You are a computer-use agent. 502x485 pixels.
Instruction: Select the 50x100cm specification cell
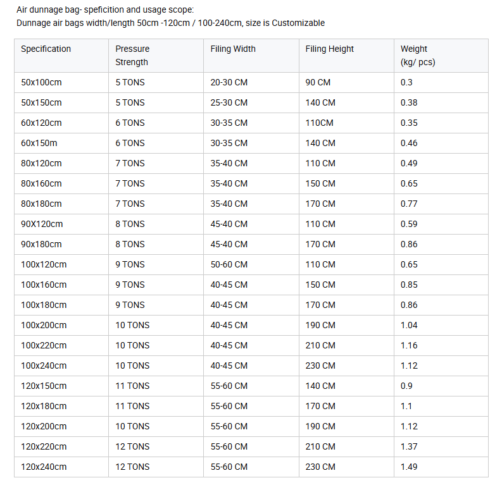pos(61,82)
